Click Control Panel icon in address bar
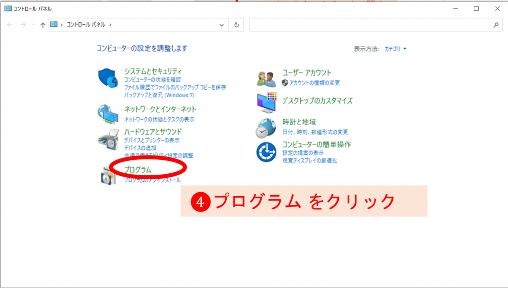The image size is (508, 288). point(54,24)
